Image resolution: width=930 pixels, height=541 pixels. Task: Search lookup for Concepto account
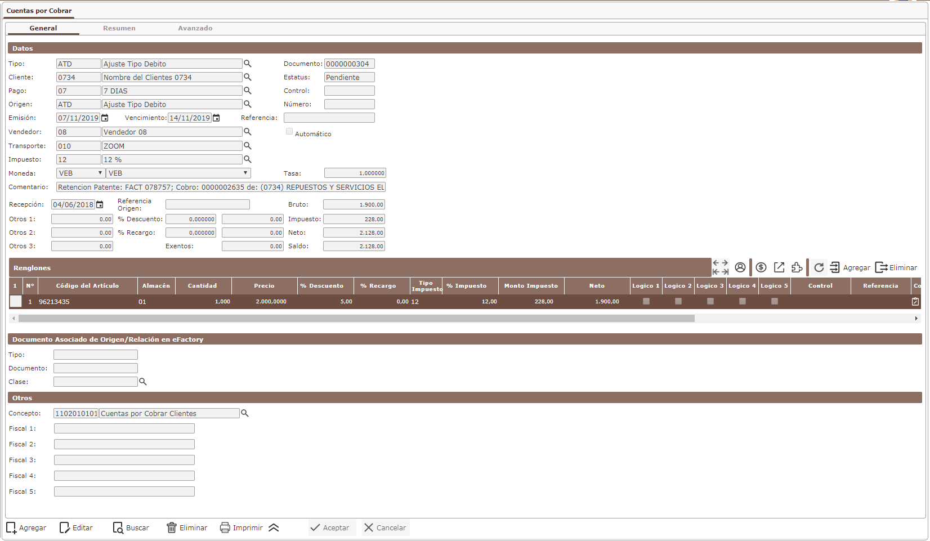pos(245,413)
